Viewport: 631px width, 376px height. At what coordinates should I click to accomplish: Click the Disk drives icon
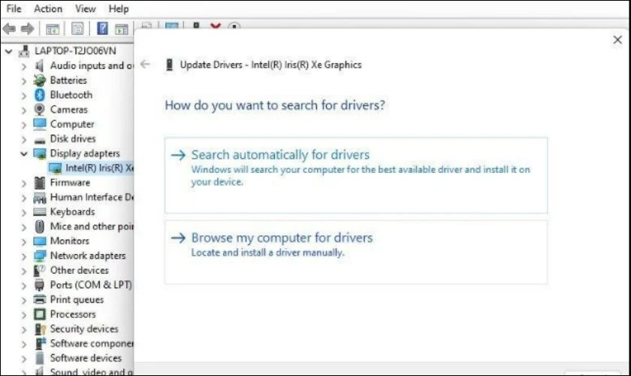pos(39,140)
